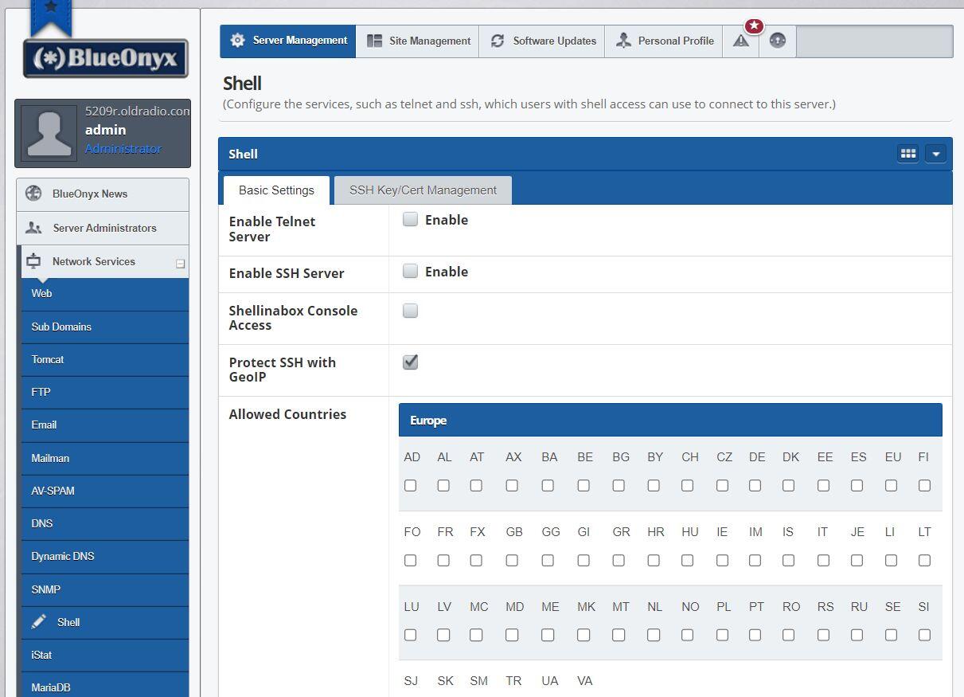Viewport: 964px width, 697px height.
Task: Open the Web sidebar item
Action: (x=105, y=294)
